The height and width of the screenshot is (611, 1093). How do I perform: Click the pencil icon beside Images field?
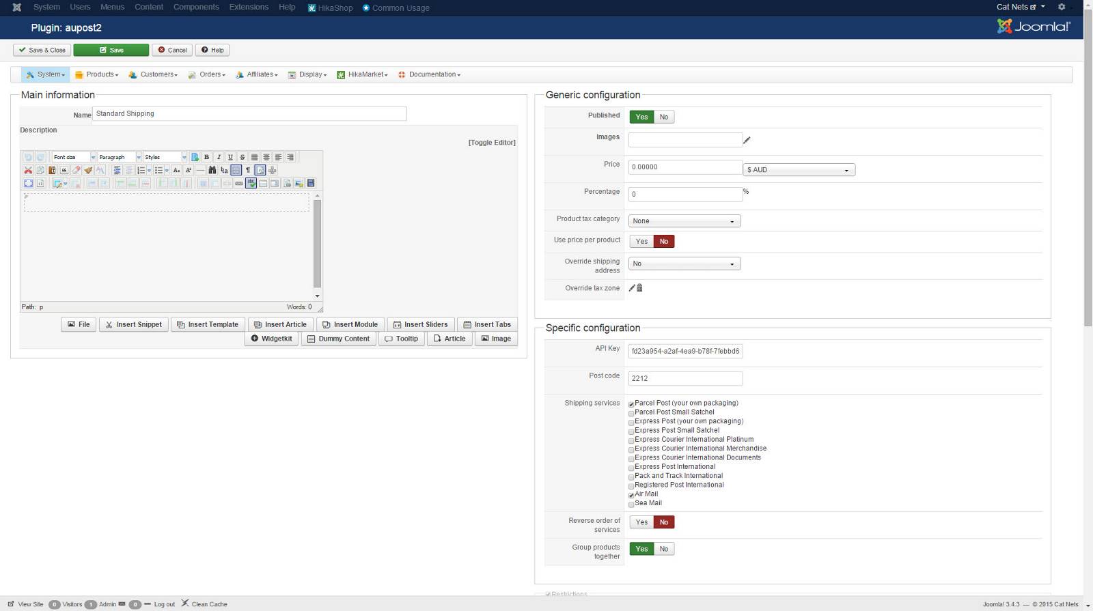click(x=747, y=140)
